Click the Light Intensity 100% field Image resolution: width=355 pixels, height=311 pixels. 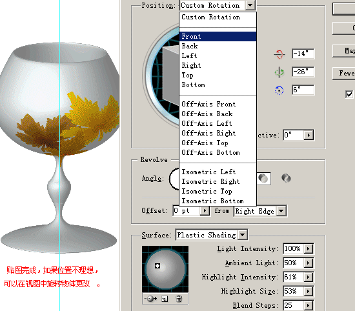pos(294,249)
